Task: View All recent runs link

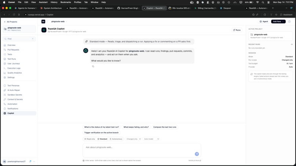Action: click(292, 44)
